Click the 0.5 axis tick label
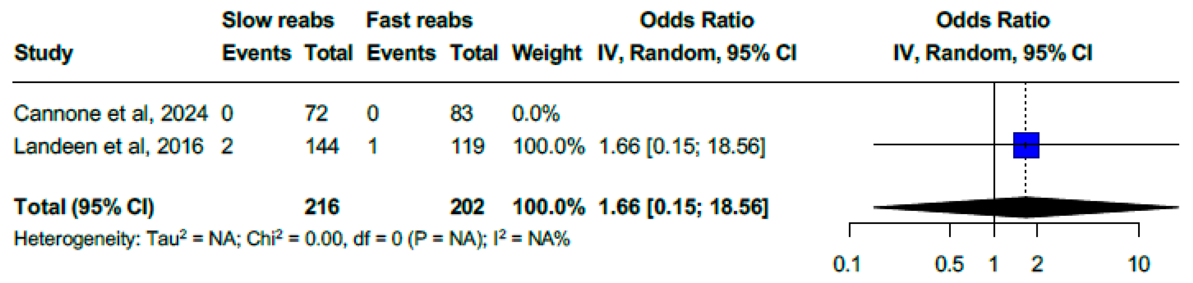This screenshot has width=1193, height=283. coord(949,265)
